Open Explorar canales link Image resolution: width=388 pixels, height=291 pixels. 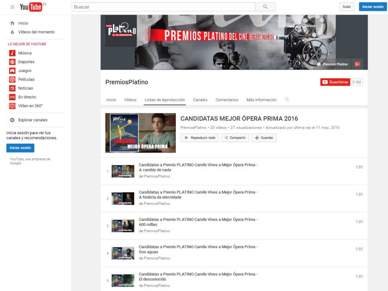(33, 120)
